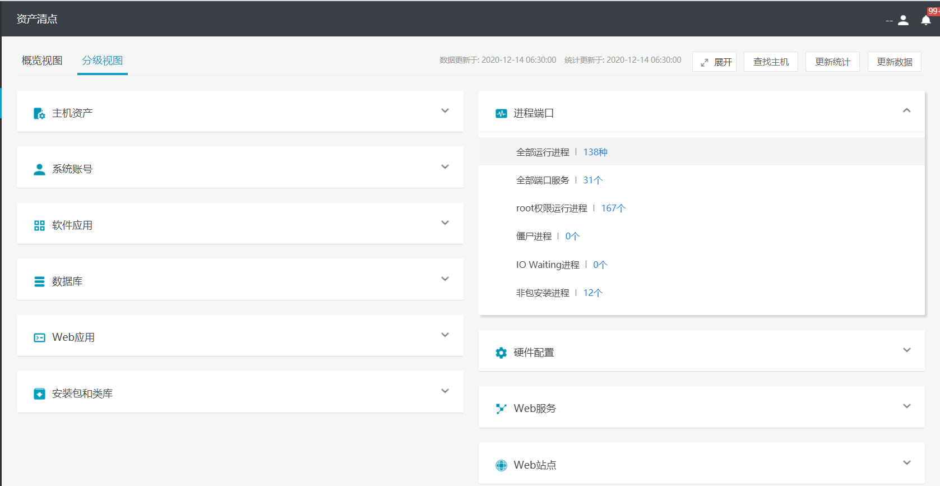The width and height of the screenshot is (940, 486).
Task: Click the 进程端口 panel title
Action: 534,113
